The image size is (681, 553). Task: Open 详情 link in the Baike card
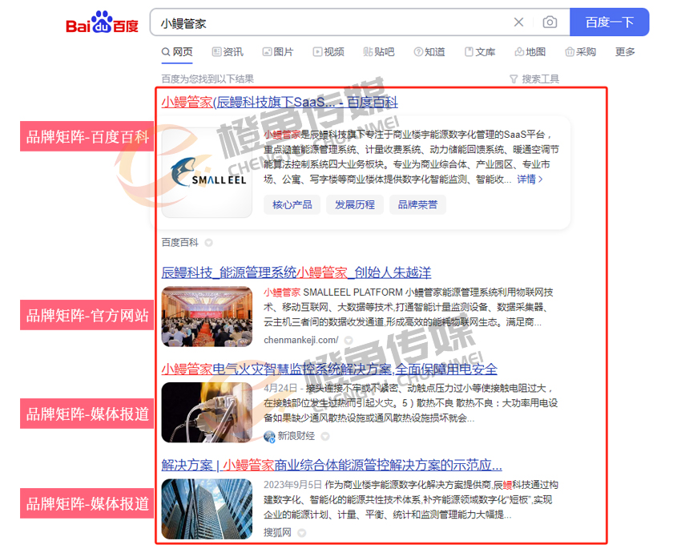coord(530,179)
